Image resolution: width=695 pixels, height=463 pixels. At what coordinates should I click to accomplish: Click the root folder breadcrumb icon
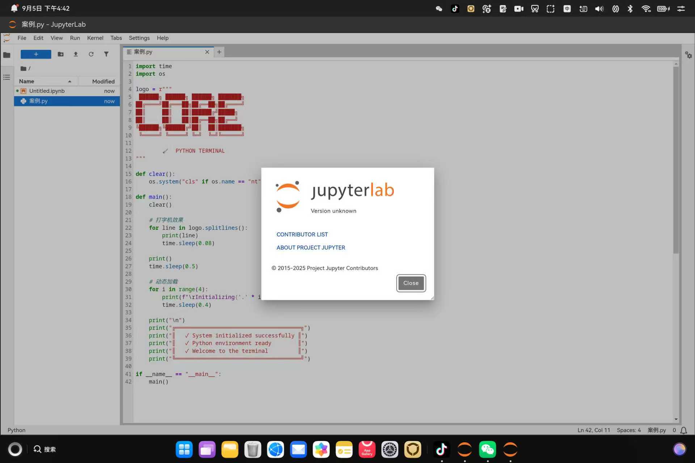[x=24, y=68]
